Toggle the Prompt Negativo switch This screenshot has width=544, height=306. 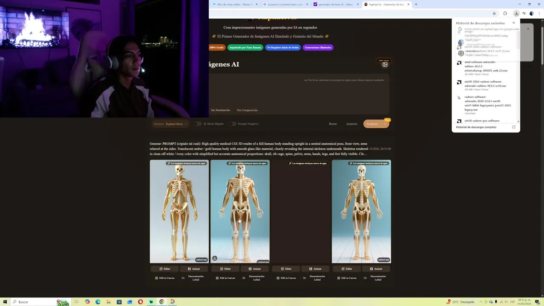click(232, 124)
